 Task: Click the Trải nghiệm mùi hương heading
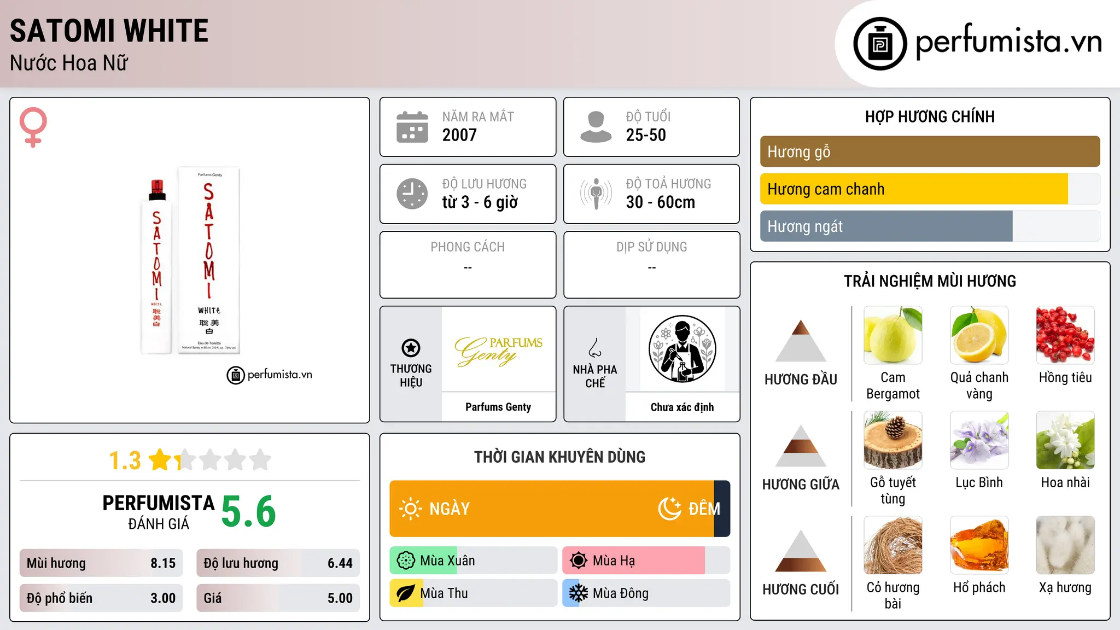(x=930, y=281)
